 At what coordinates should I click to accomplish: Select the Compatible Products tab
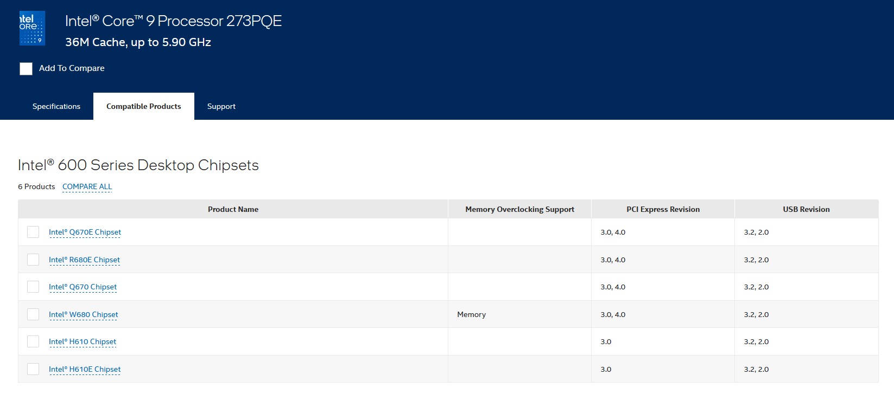(144, 106)
